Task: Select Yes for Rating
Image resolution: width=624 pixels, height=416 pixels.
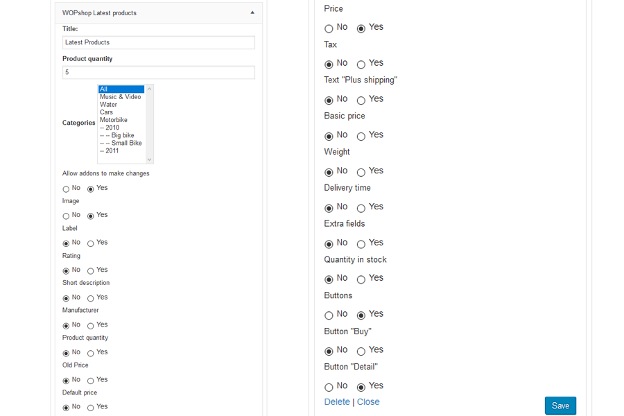Action: click(x=91, y=271)
